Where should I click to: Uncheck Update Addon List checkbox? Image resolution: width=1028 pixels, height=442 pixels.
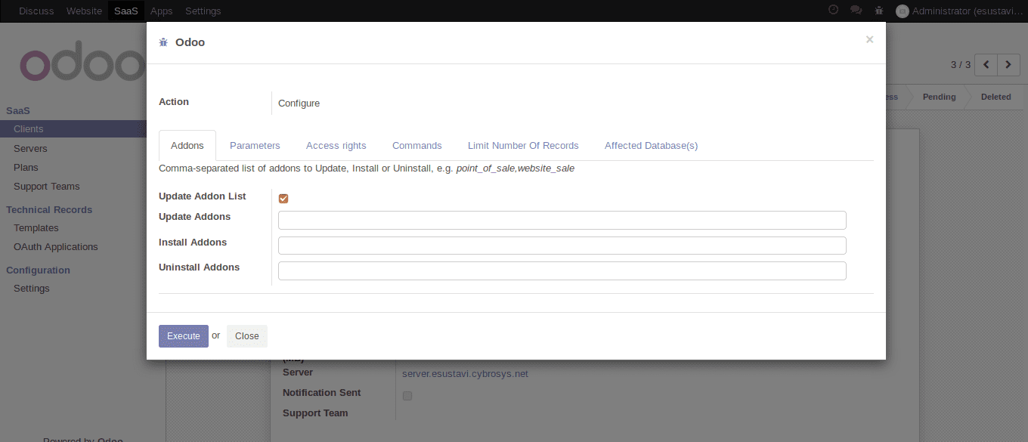click(283, 199)
